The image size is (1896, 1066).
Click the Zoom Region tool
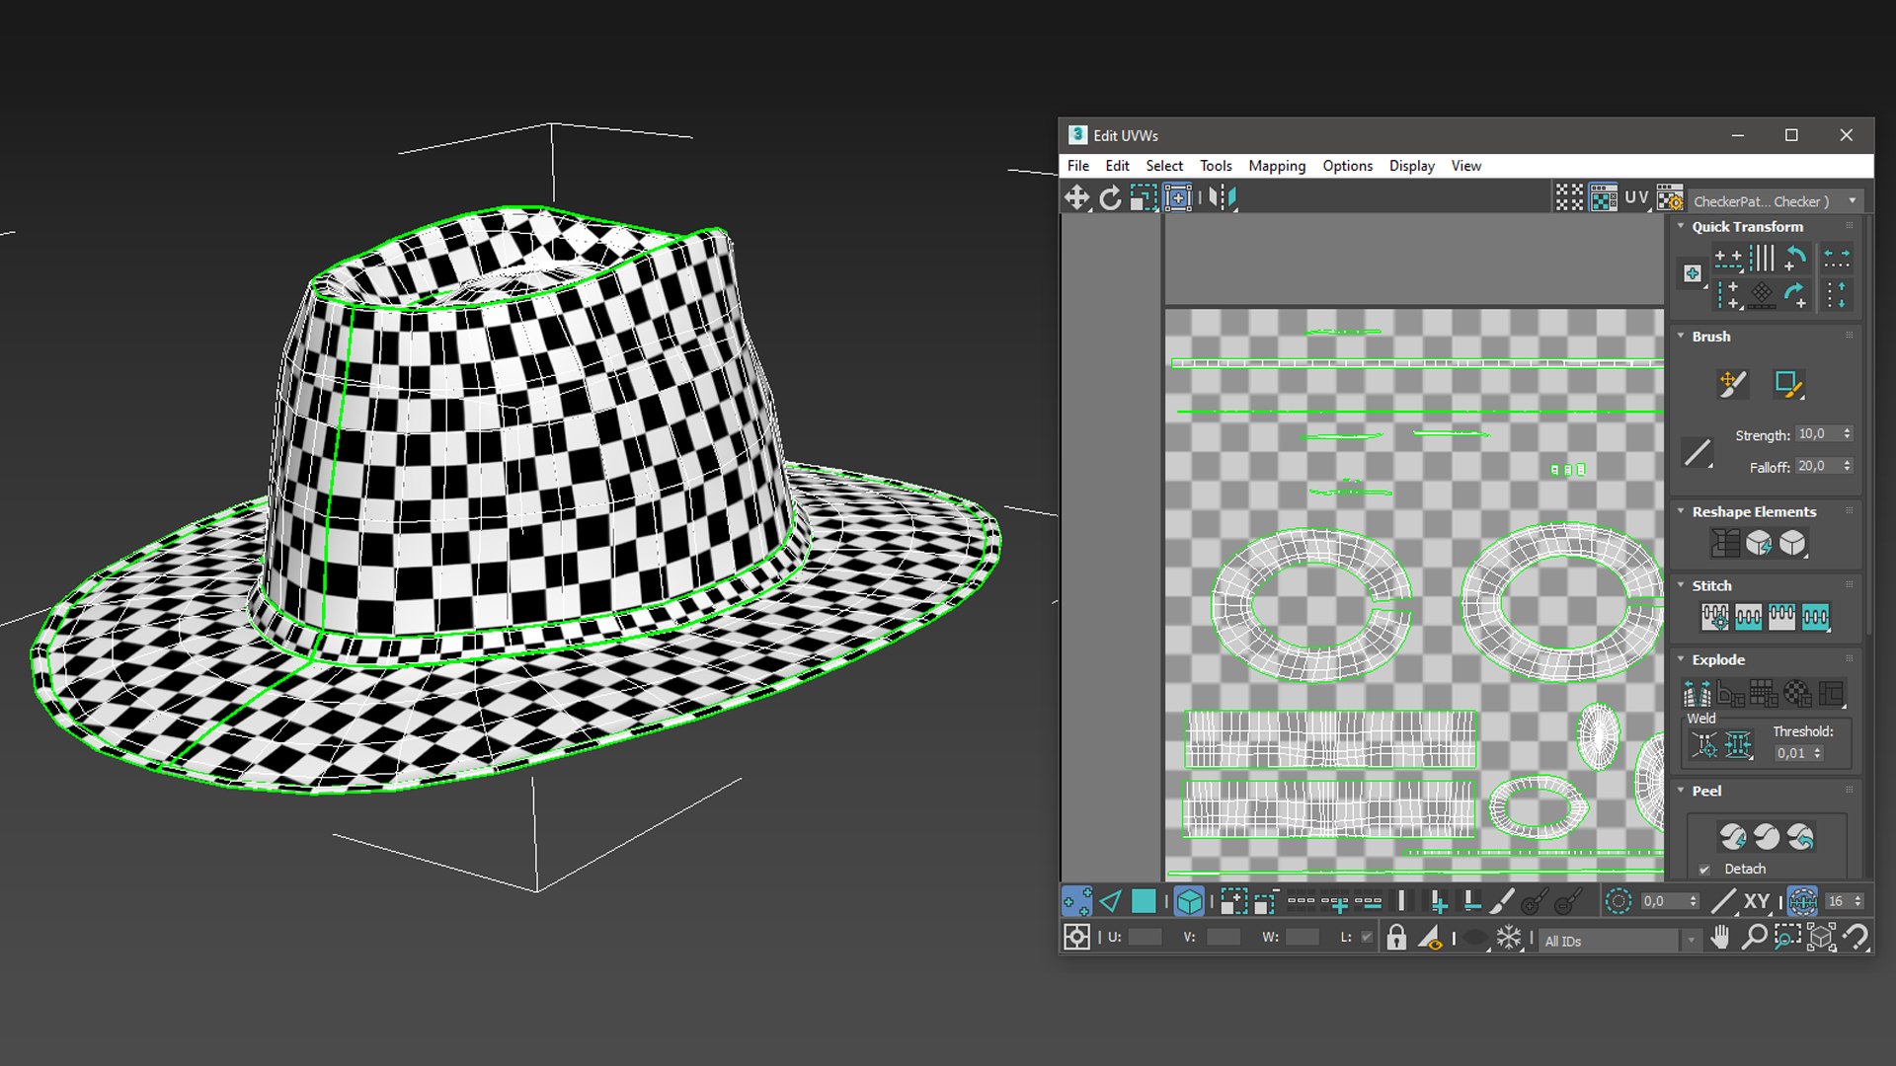coord(1787,937)
